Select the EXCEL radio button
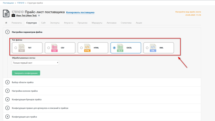Image resolution: width=215 pixels, height=121 pixels. pos(114,48)
